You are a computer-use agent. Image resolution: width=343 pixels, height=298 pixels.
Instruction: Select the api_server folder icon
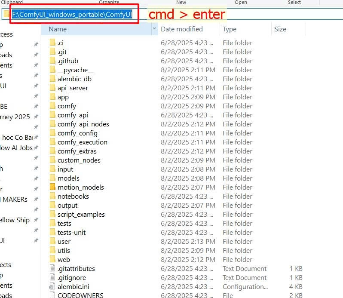(x=52, y=88)
